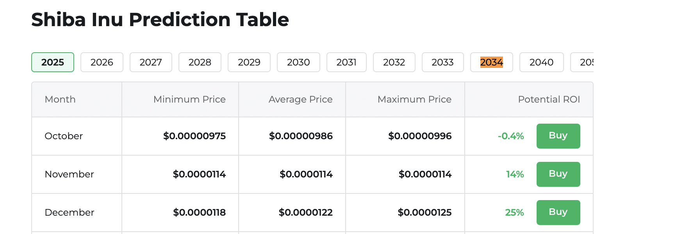Select the 2030 year tab
This screenshot has height=234, width=685.
[298, 62]
